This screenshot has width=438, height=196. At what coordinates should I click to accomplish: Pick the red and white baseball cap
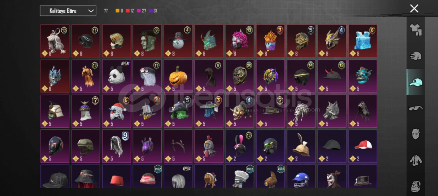click(363, 146)
